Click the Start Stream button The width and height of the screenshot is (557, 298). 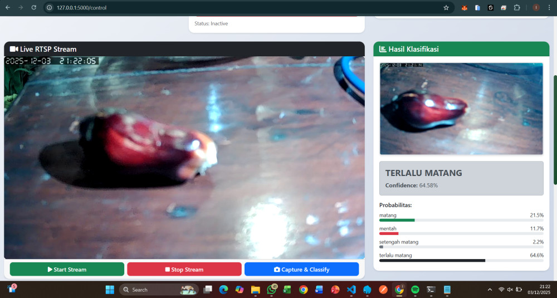click(67, 270)
